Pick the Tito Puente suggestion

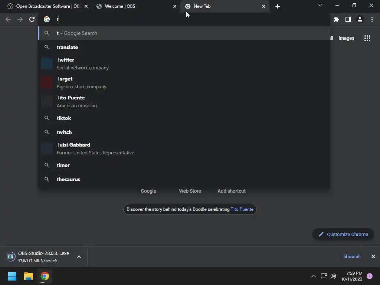tap(184, 102)
